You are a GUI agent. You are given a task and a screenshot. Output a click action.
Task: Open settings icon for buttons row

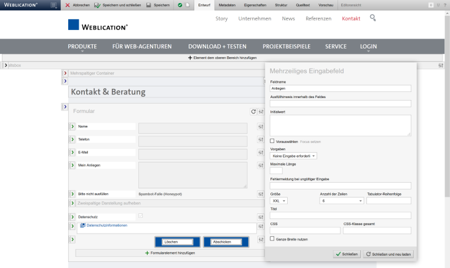[261, 239]
